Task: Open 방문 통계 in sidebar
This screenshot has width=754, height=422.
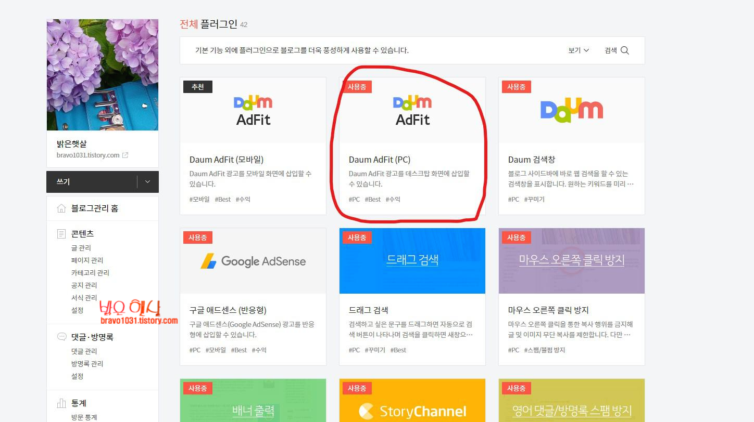Action: pyautogui.click(x=84, y=417)
